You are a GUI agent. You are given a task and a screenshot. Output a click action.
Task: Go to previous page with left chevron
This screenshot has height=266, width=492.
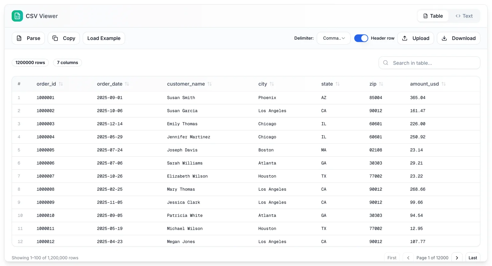(x=408, y=258)
